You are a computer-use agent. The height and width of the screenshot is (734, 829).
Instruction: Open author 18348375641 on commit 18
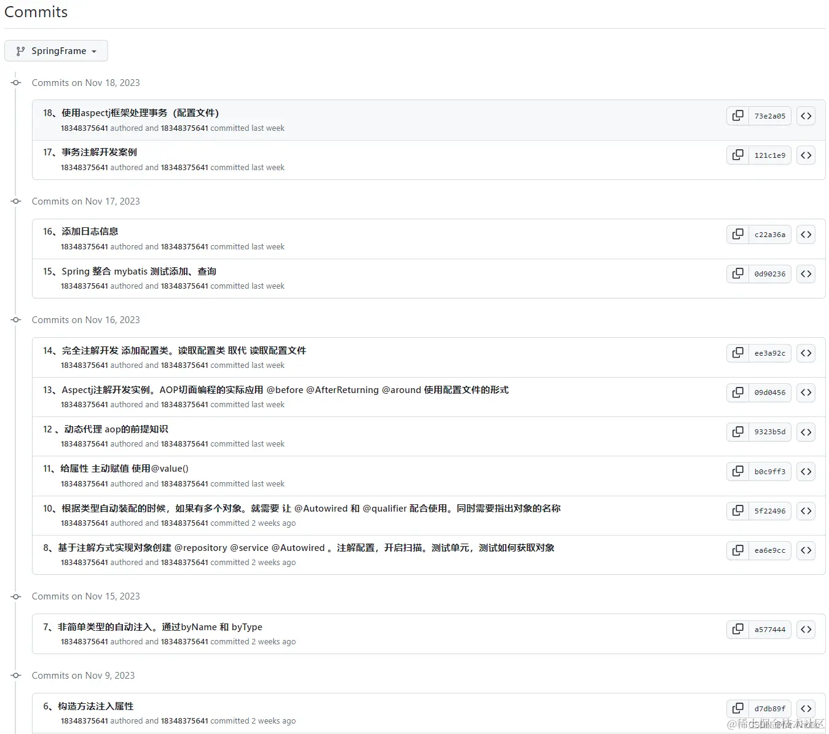(x=84, y=128)
